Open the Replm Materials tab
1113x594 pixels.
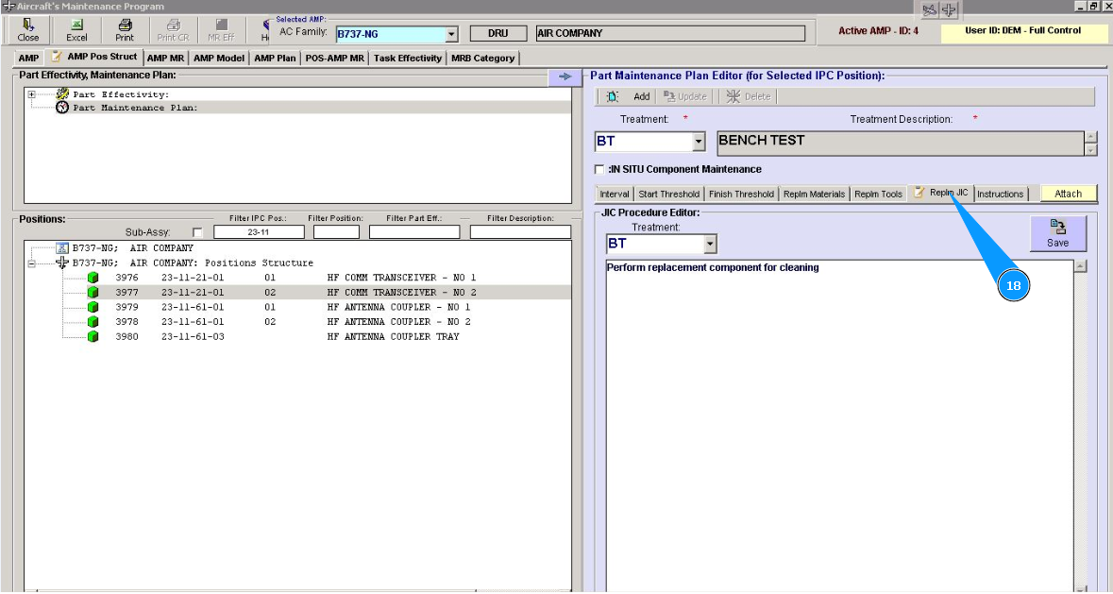(814, 194)
